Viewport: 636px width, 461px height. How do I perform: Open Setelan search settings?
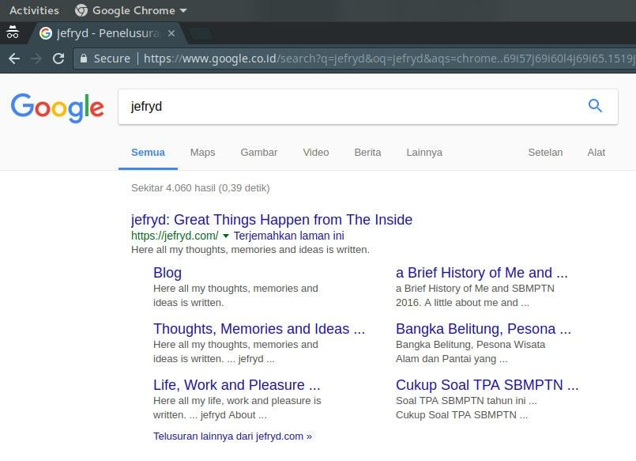(545, 153)
